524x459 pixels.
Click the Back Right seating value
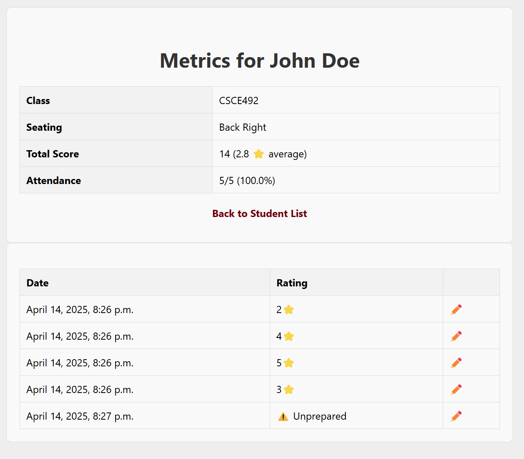(x=243, y=127)
